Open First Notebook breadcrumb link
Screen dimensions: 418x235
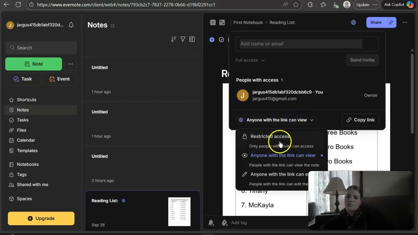(248, 22)
